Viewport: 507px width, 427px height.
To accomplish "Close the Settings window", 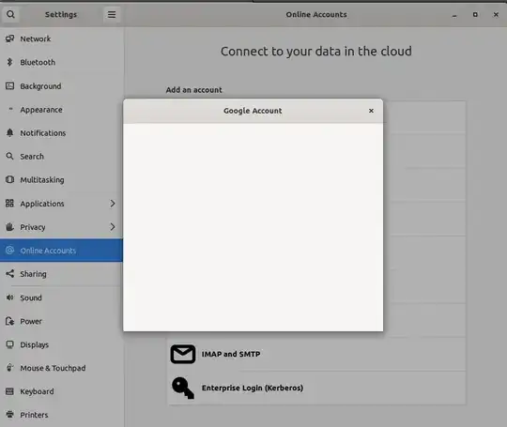I will (496, 14).
